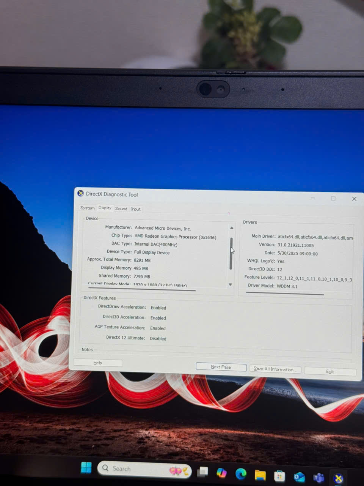364x486 pixels.
Task: Select the Display tab
Action: click(105, 208)
